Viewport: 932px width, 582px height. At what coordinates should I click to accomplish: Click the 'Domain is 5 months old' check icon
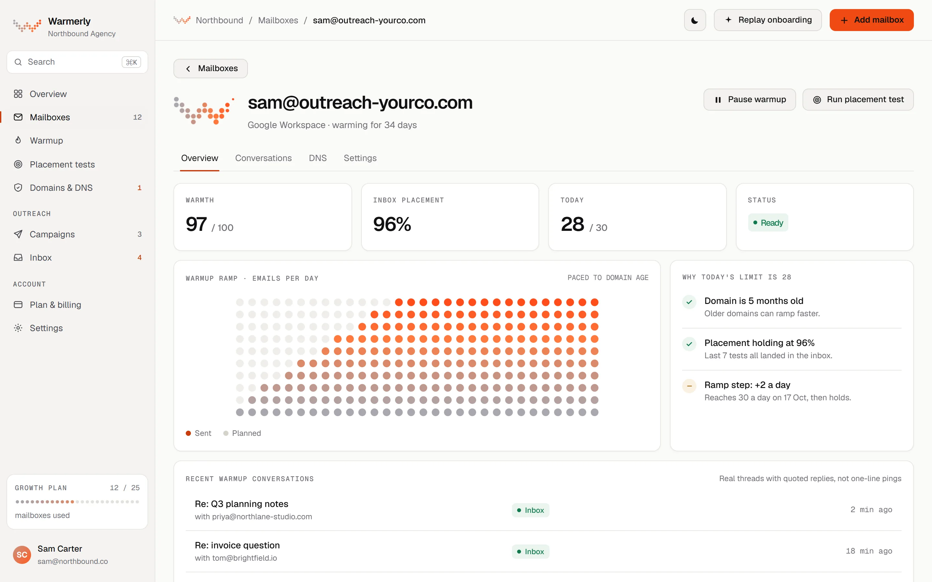pos(689,302)
